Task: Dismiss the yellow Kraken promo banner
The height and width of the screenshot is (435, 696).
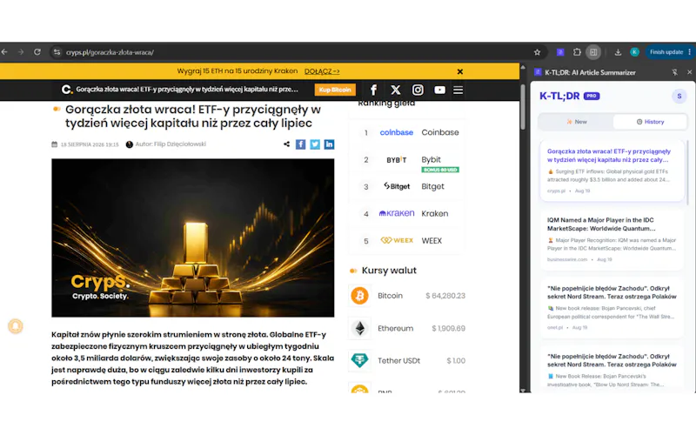Action: pyautogui.click(x=460, y=71)
